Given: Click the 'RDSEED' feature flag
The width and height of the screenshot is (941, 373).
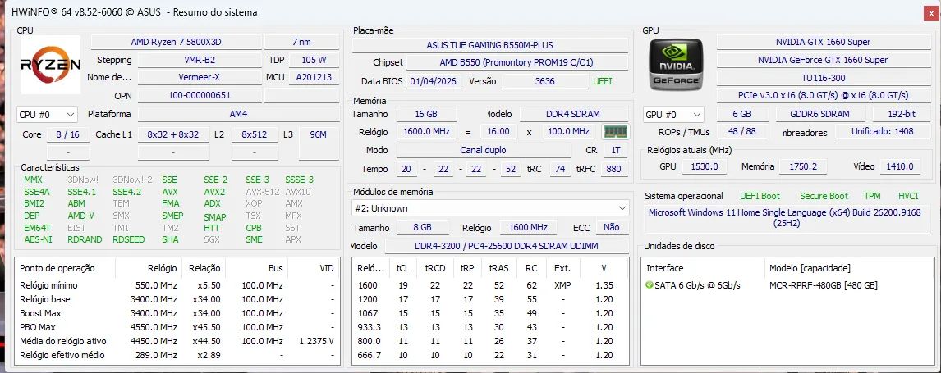Looking at the screenshot, I should [128, 239].
